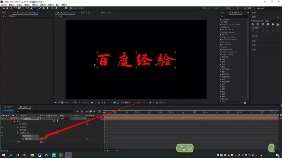Expand the Transform property group arrow
Image resolution: width=282 pixels, height=158 pixels.
coord(15,142)
